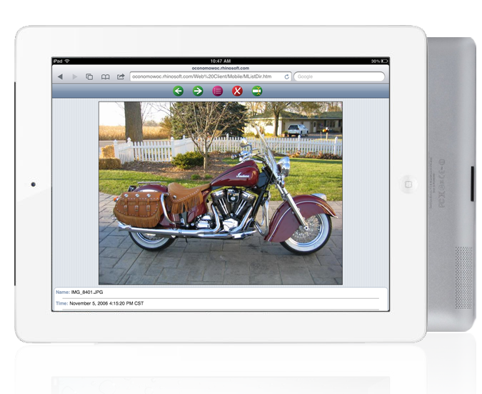
Task: Click the red X delete icon
Action: coord(237,91)
